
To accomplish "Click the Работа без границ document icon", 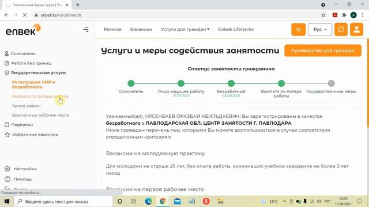I will 6,63.
